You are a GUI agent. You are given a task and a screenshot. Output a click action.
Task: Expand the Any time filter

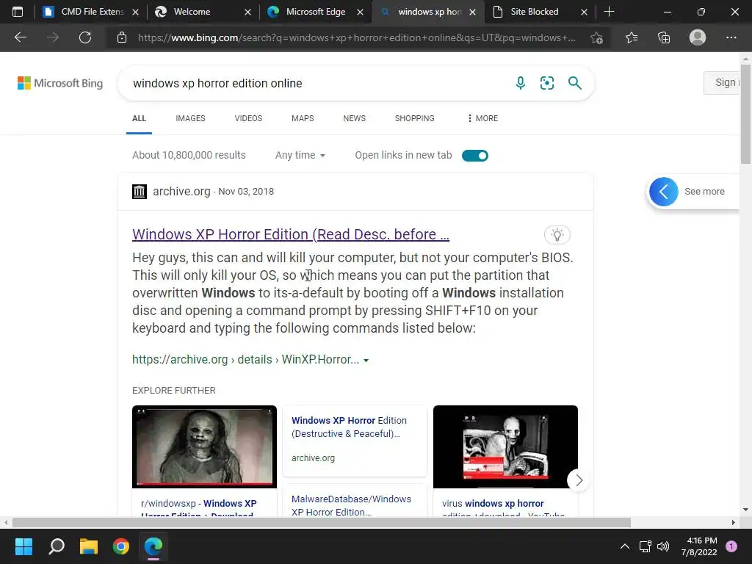300,155
